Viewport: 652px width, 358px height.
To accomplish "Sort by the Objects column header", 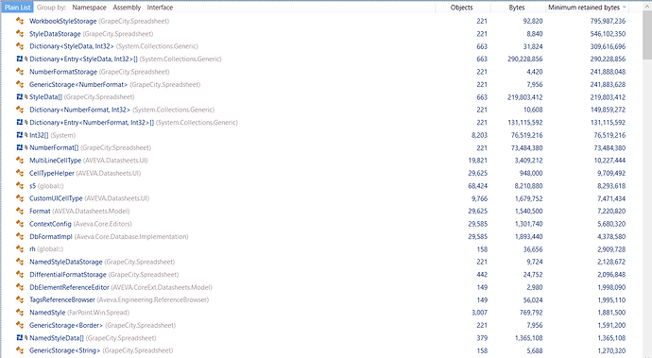I will point(461,8).
